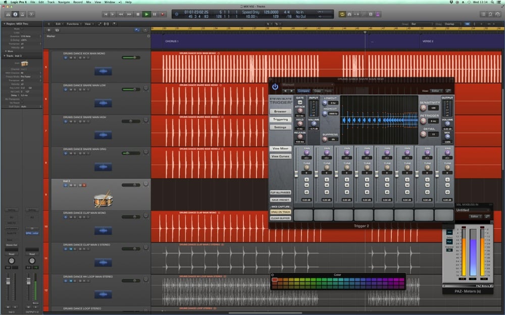Click the Browser button in Trigger plugin
The width and height of the screenshot is (505, 315).
(x=280, y=111)
